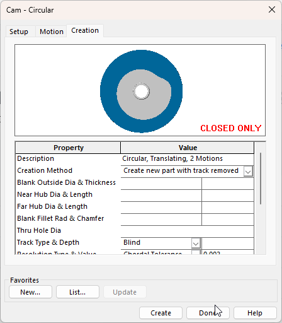
Task: Click the Blank Fillet Rad input cell
Action: pos(161,220)
